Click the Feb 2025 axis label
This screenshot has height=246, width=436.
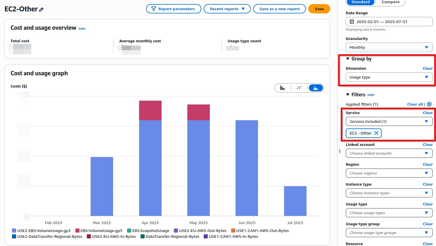[x=53, y=223]
